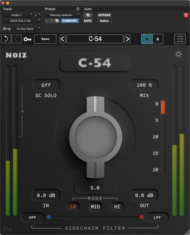The height and width of the screenshot is (235, 190).
Task: Click the Save button
Action: click(45, 39)
